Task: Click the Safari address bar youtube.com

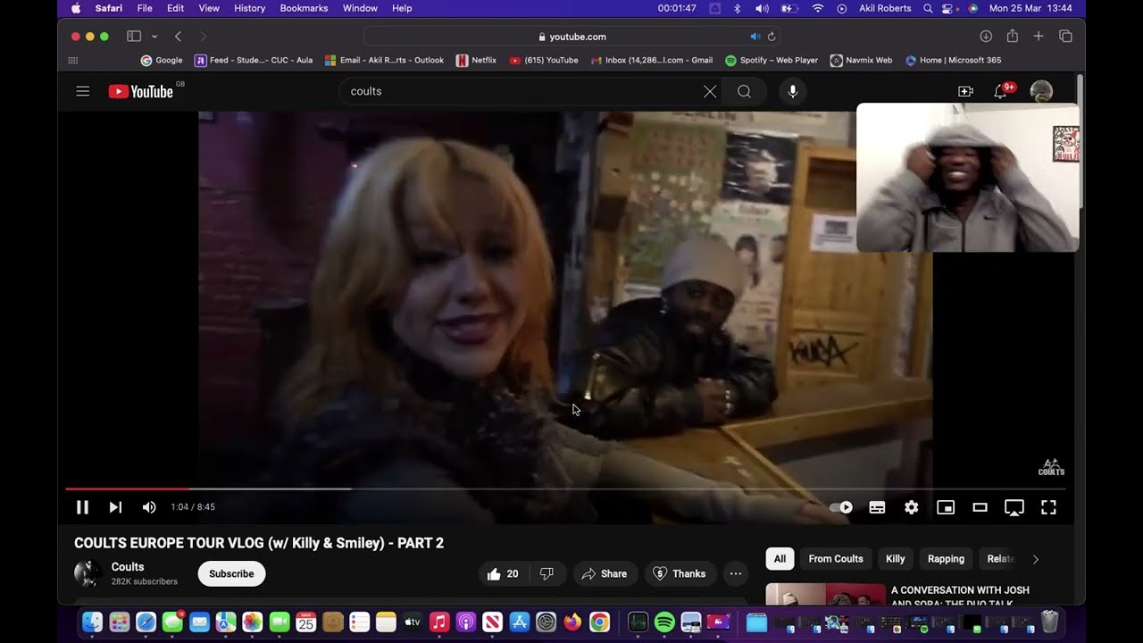Action: pyautogui.click(x=571, y=37)
